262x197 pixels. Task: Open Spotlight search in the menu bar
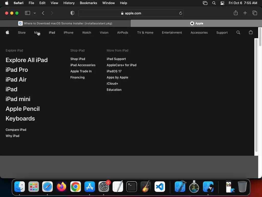[x=214, y=3]
